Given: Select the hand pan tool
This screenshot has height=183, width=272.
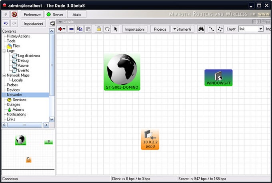Looking at the screenshot, I should [107, 29].
